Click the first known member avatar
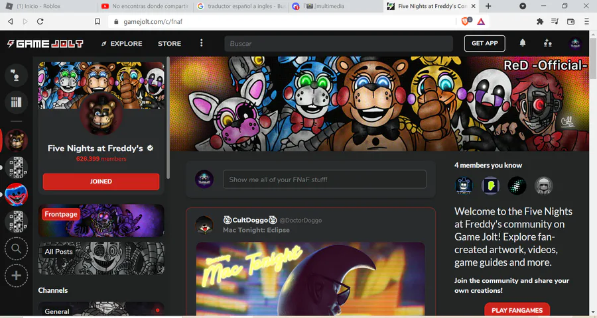The height and width of the screenshot is (318, 597). point(464,185)
